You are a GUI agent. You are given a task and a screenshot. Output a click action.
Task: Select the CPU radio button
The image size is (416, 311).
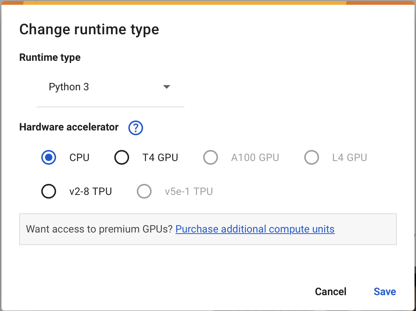(x=49, y=157)
